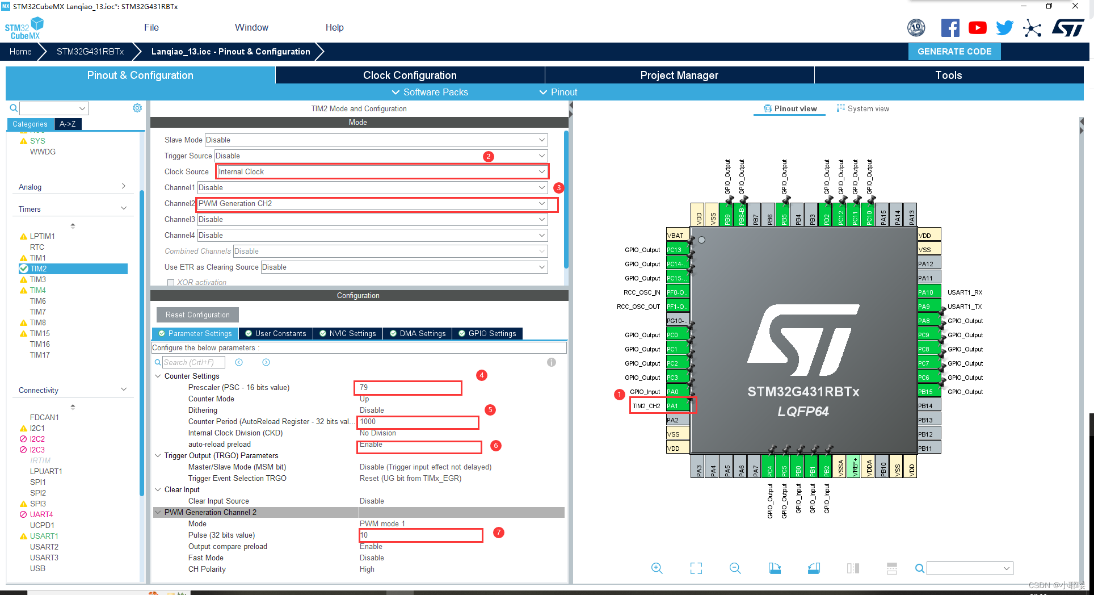Select USART1 in connectivity list
The image size is (1094, 595).
point(44,536)
